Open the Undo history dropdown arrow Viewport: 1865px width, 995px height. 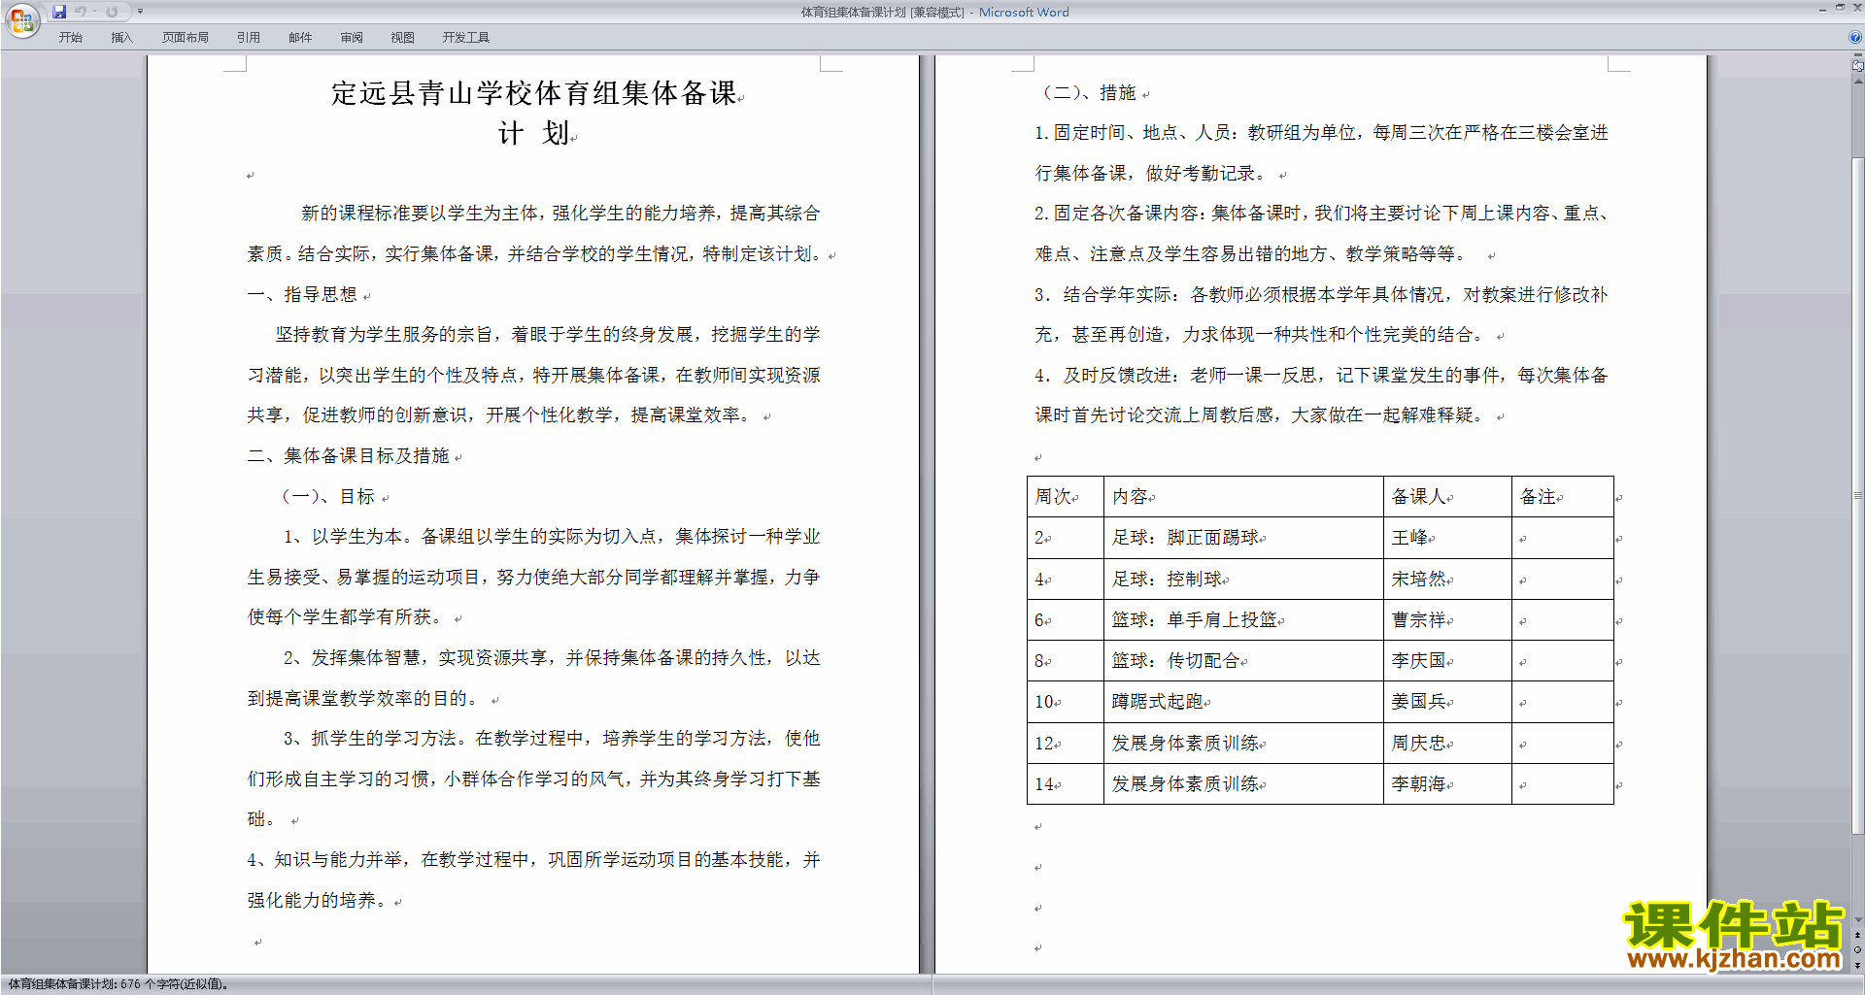point(94,12)
